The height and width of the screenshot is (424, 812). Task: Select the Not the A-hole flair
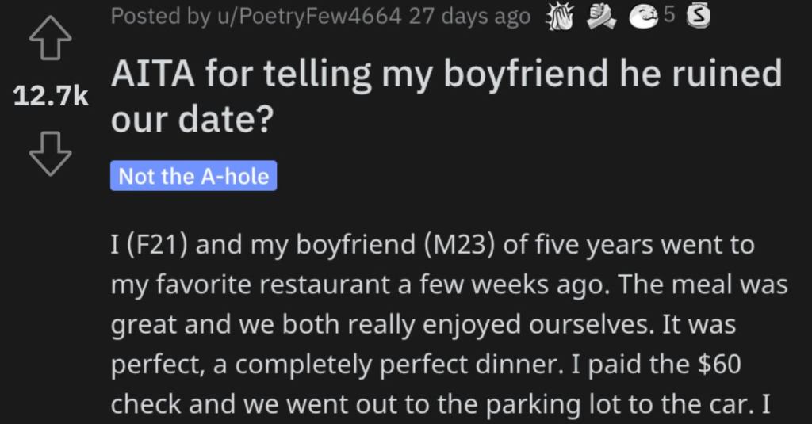193,176
